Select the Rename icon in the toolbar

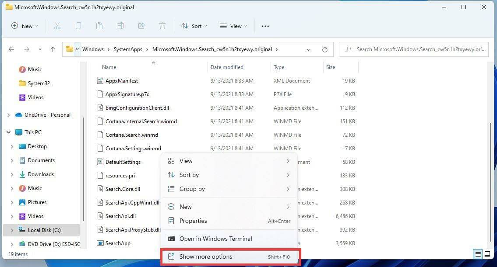[x=120, y=26]
